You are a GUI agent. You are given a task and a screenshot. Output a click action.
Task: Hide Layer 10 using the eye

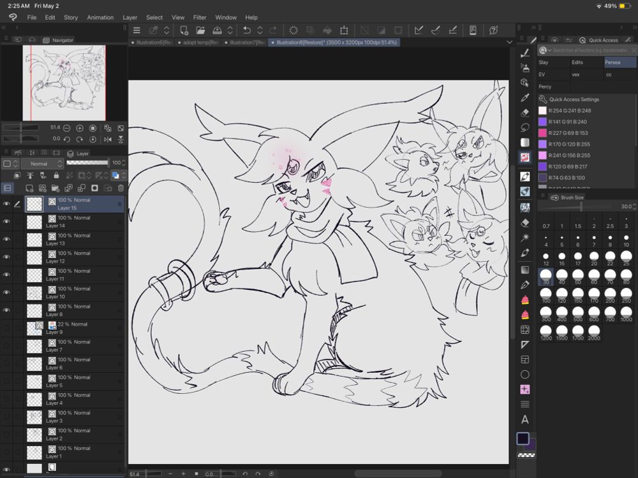pos(6,293)
